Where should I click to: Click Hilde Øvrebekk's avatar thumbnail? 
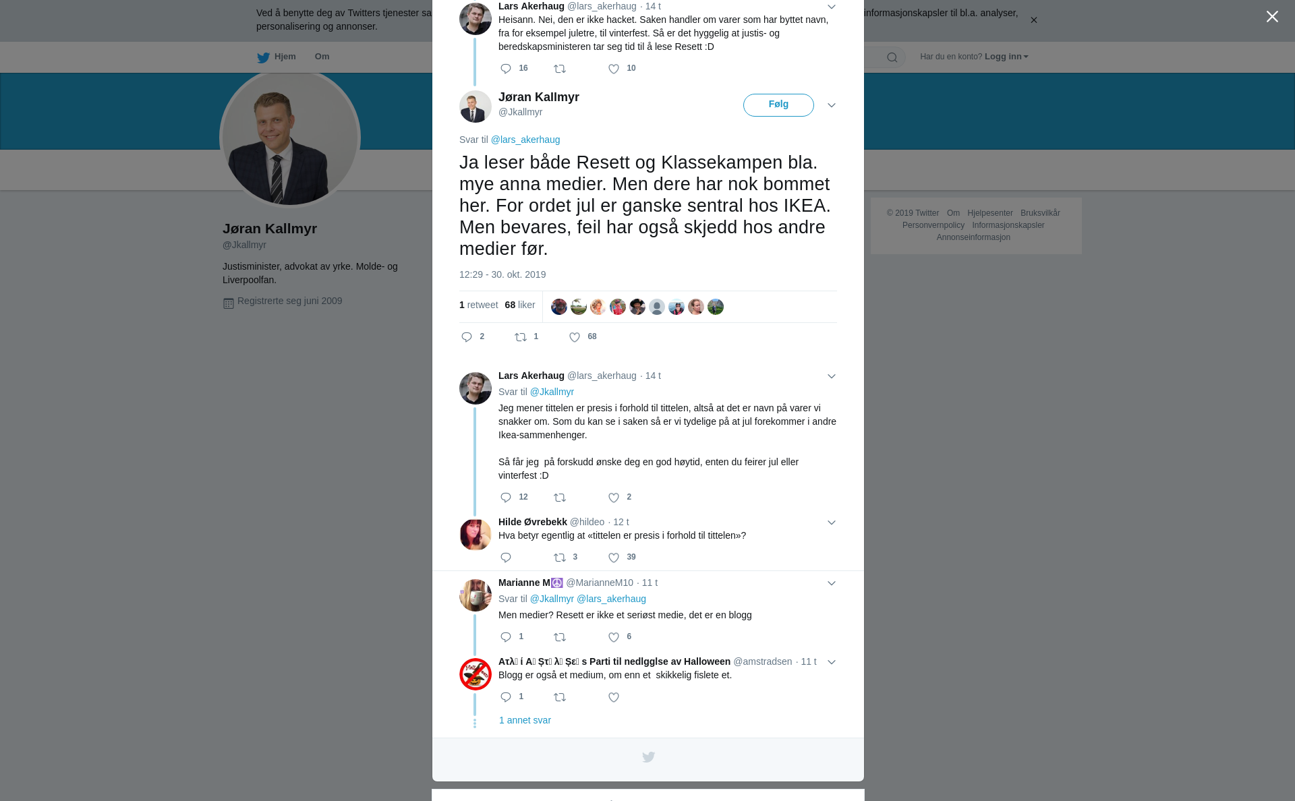[476, 535]
